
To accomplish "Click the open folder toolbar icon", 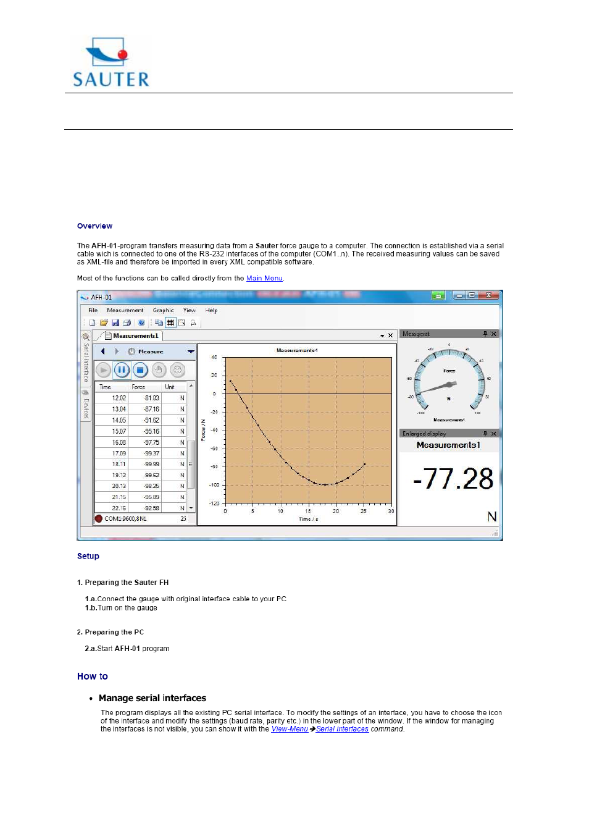I will [104, 322].
